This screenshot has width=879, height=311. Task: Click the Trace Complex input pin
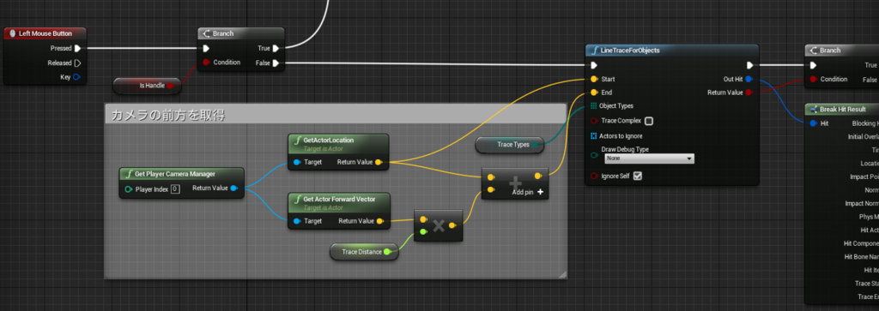point(594,121)
